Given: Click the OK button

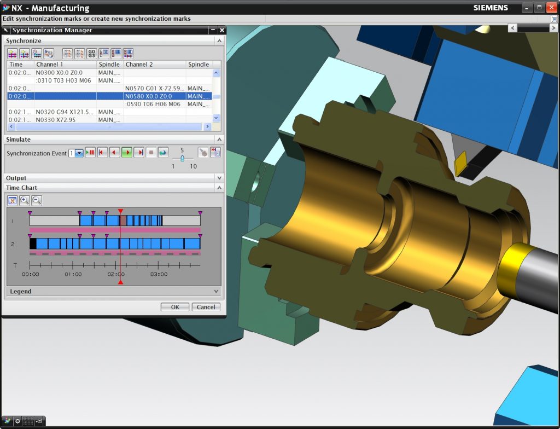Looking at the screenshot, I should [175, 307].
